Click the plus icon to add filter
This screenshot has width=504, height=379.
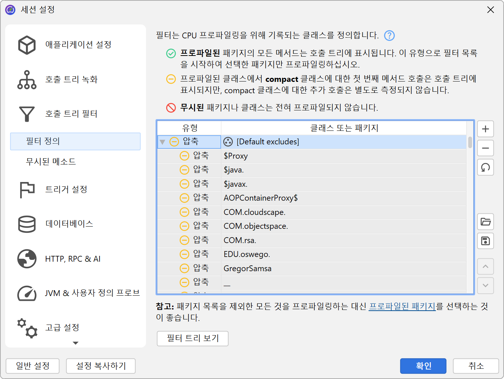(x=485, y=129)
